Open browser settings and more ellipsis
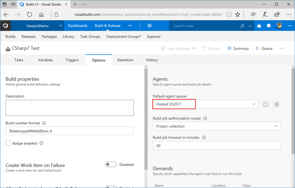 [289, 14]
